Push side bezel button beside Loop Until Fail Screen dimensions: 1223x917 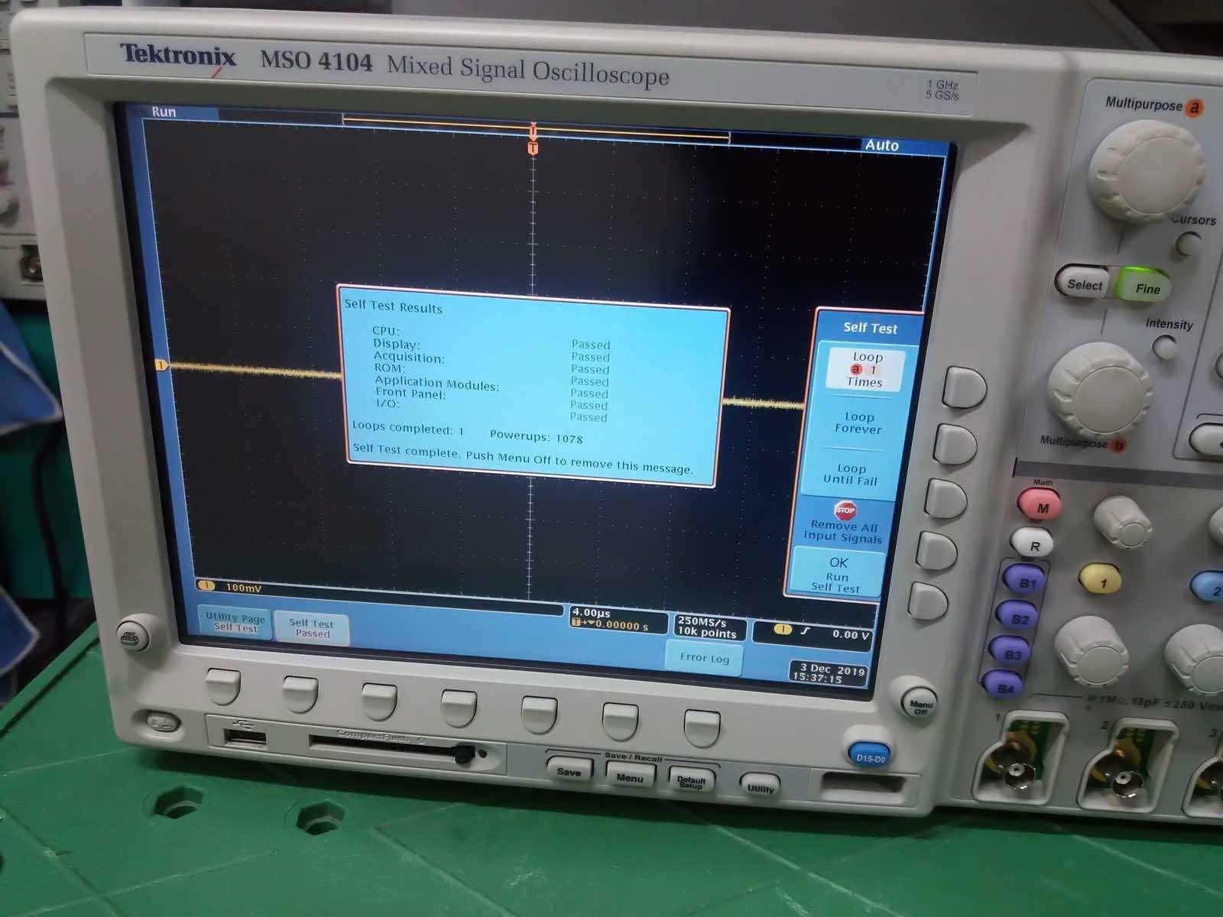click(946, 498)
